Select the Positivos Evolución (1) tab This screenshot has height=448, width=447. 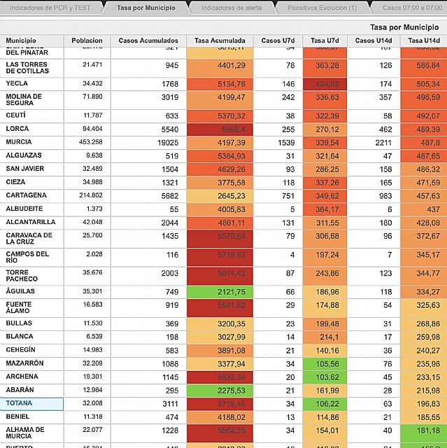coord(323,8)
